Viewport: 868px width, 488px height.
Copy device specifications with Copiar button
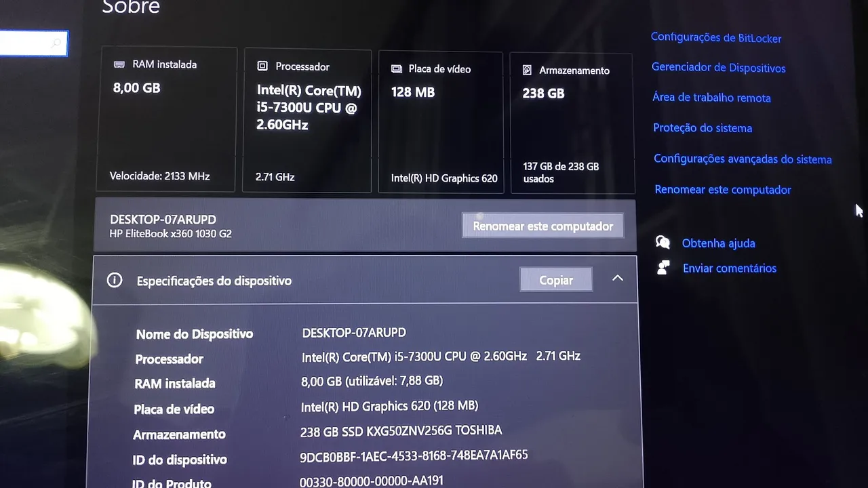pyautogui.click(x=556, y=280)
